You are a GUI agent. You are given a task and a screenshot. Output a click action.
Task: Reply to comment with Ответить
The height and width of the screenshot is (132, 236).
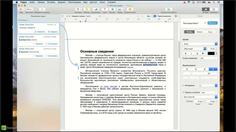pyautogui.click(x=40, y=32)
